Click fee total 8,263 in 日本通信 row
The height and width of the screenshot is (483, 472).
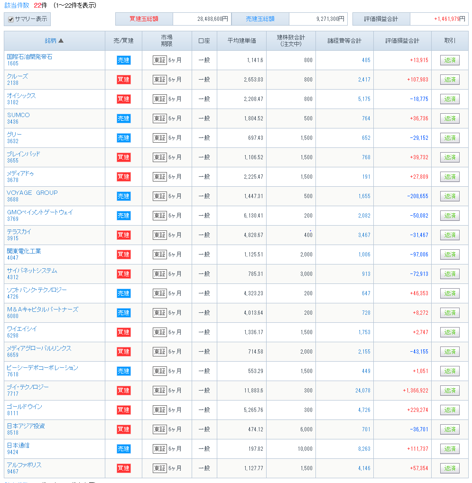[x=364, y=448]
